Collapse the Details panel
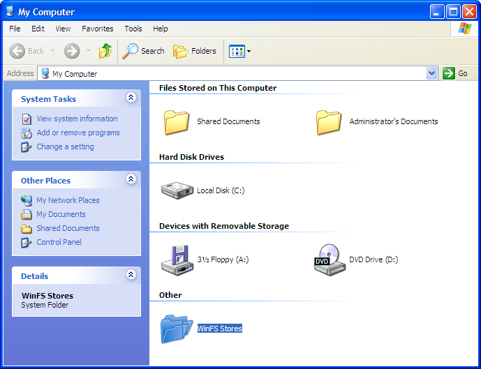This screenshot has width=481, height=369. pyautogui.click(x=131, y=274)
